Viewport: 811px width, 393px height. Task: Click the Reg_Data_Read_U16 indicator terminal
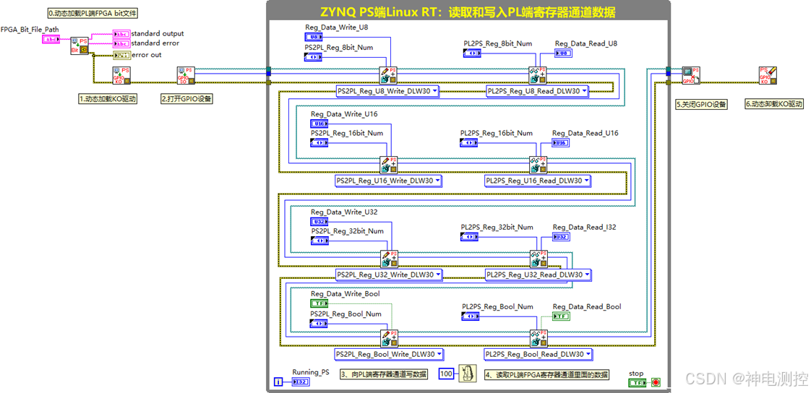[561, 143]
